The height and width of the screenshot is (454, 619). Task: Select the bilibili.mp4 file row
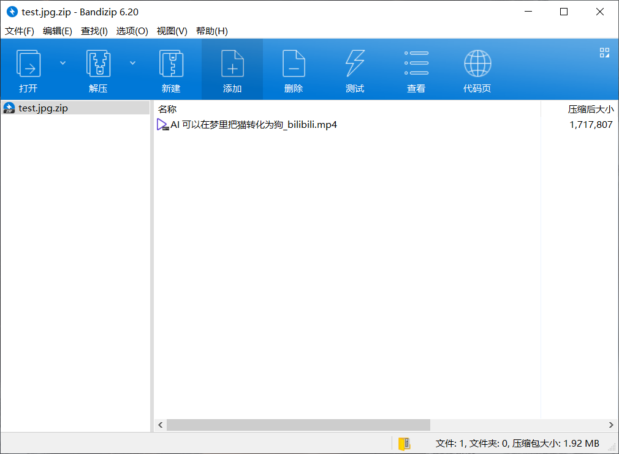(x=385, y=125)
